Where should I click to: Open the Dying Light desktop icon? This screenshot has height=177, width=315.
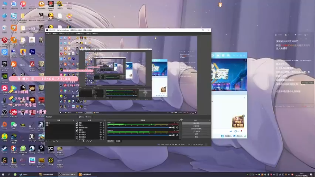click(x=32, y=137)
